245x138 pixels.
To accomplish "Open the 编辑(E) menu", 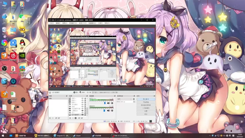I will pyautogui.click(x=58, y=23).
